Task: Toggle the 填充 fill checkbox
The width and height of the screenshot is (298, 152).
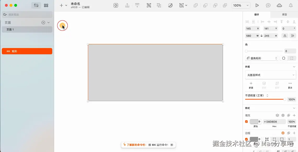Action: tap(247, 122)
